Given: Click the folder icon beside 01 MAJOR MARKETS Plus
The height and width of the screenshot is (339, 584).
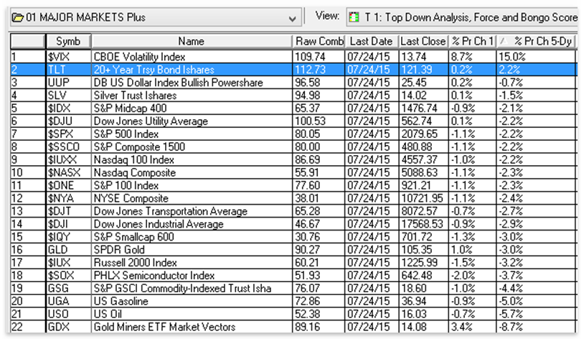Looking at the screenshot, I should [17, 17].
